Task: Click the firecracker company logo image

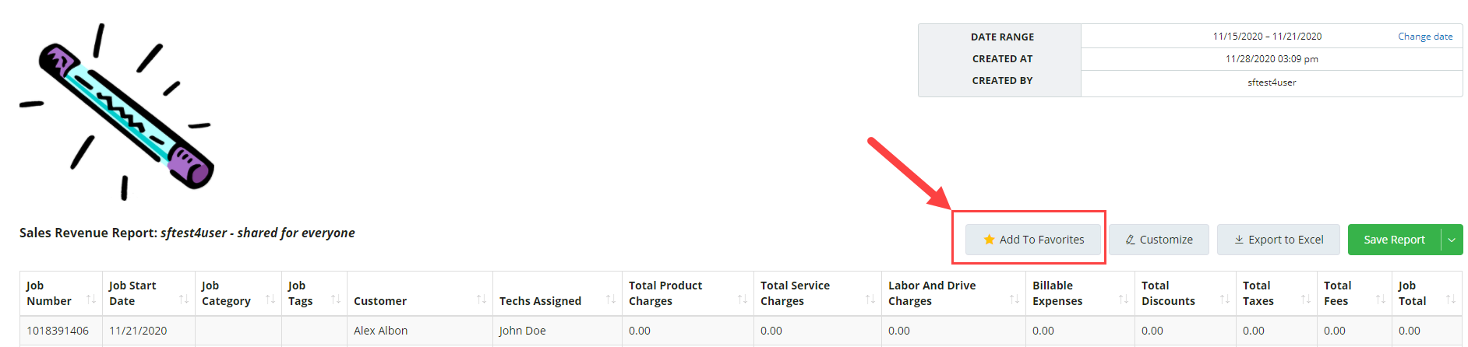Action: (x=117, y=111)
